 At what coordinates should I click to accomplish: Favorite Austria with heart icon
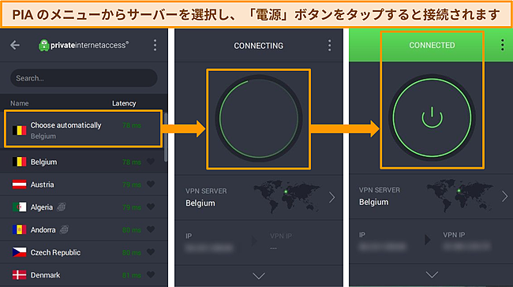click(151, 184)
